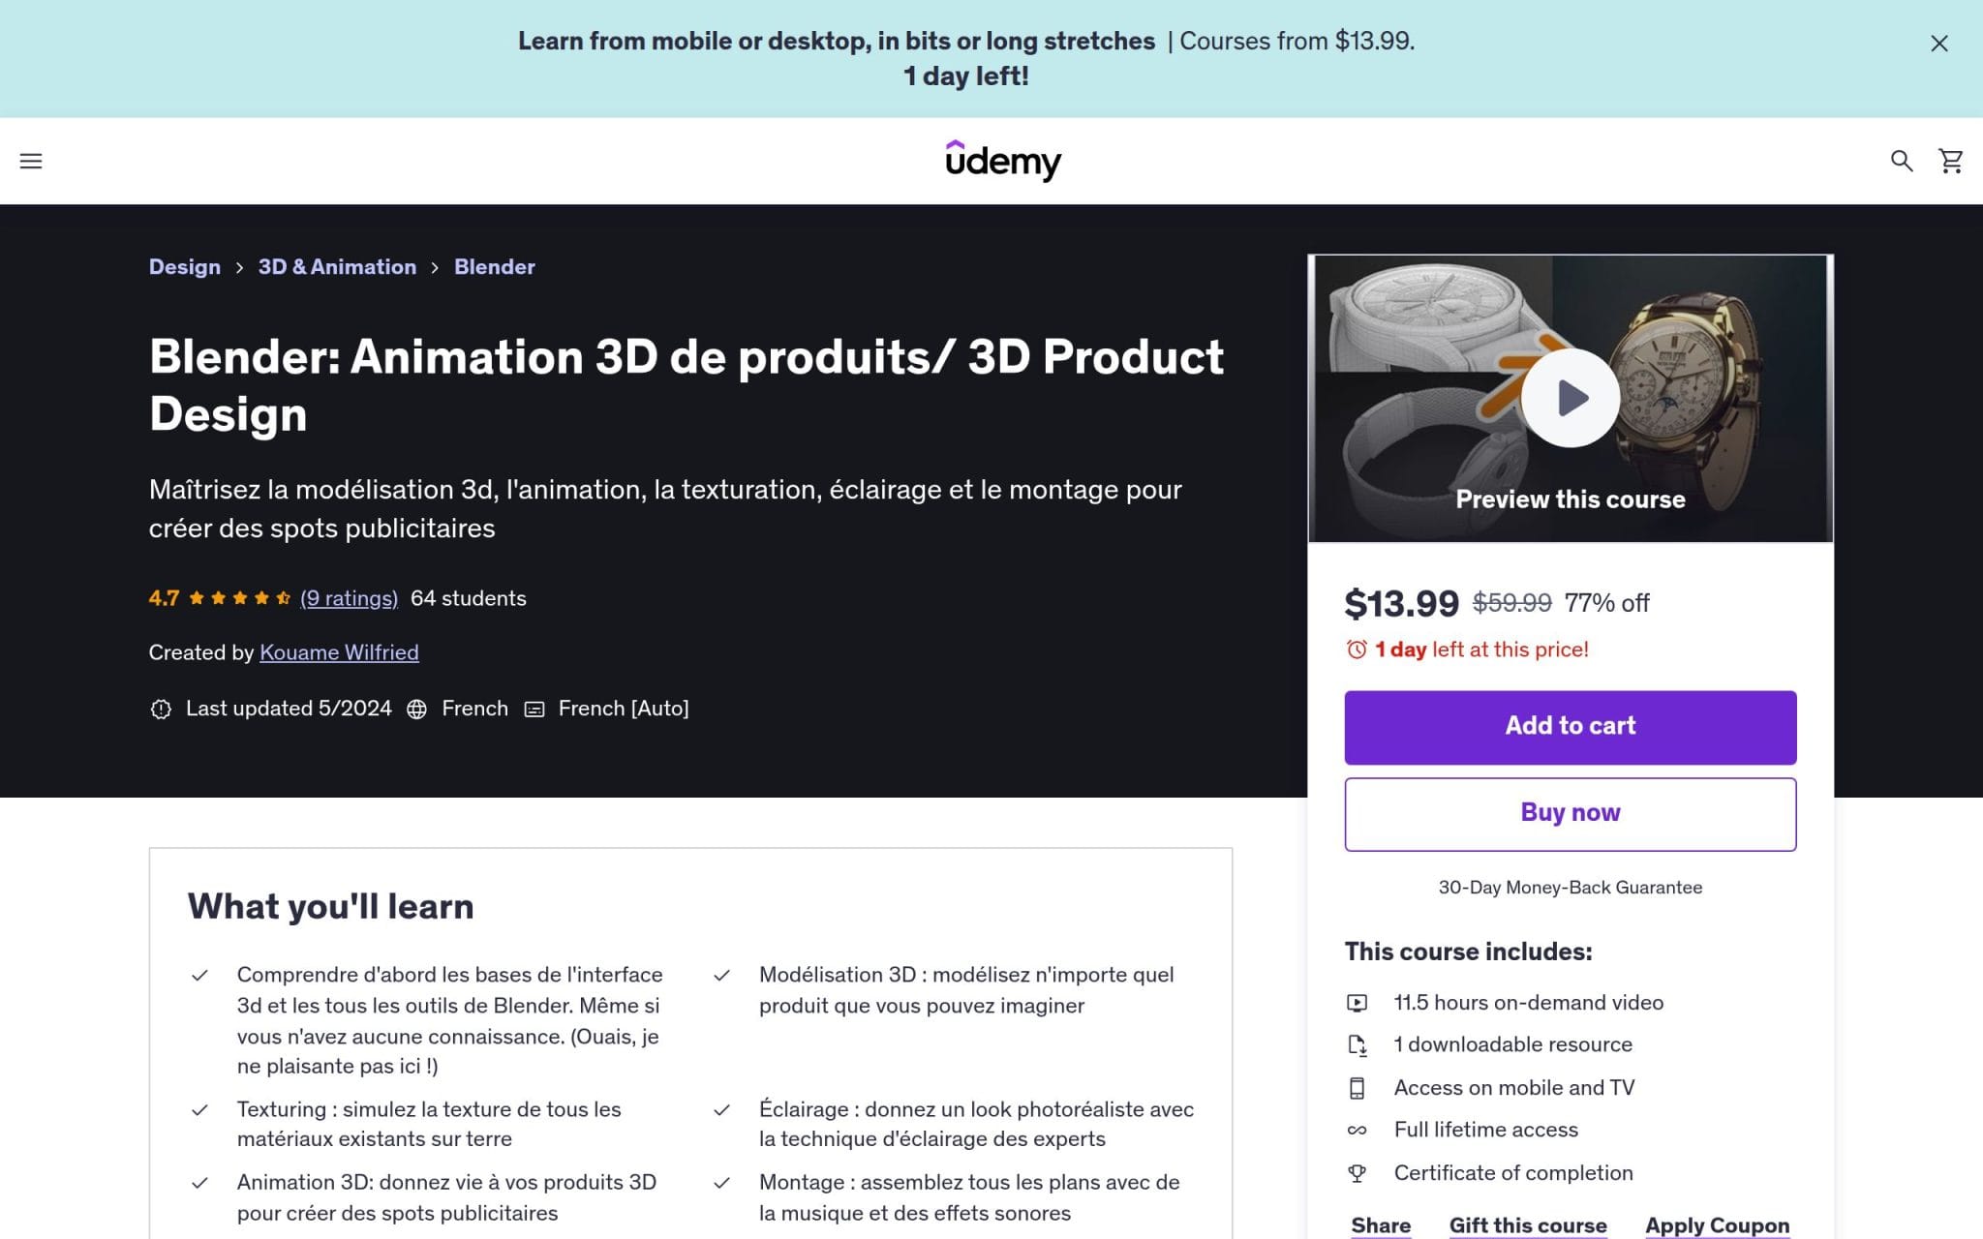The image size is (1983, 1239).
Task: Click the 1 day left banner text
Action: (x=965, y=76)
